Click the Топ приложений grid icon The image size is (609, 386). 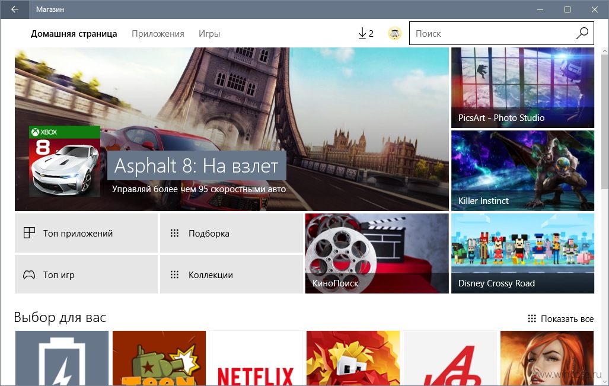click(29, 233)
